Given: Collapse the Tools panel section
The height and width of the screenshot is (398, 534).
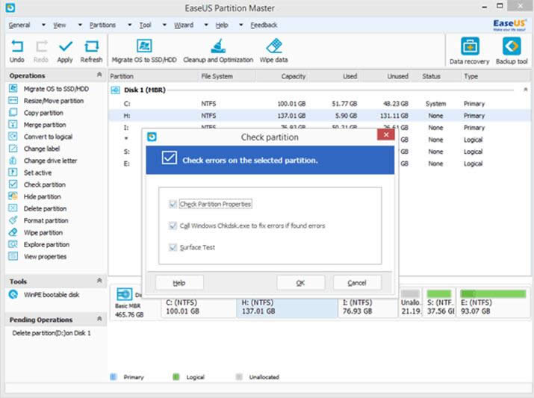Looking at the screenshot, I should coord(99,281).
